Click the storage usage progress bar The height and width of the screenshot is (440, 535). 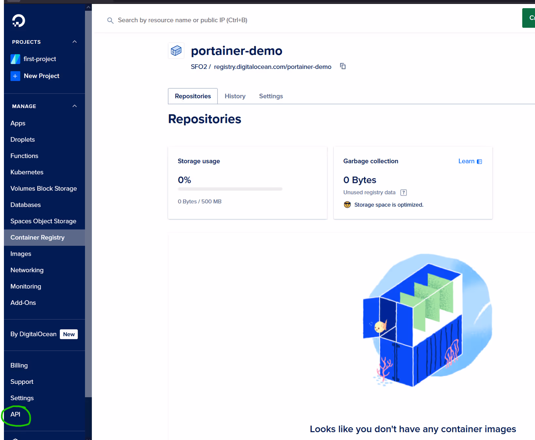click(230, 189)
